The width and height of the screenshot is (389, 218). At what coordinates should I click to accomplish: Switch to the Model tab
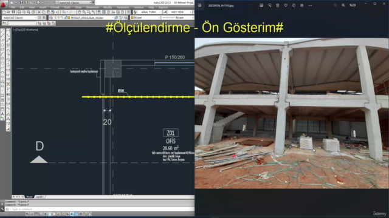[29, 197]
